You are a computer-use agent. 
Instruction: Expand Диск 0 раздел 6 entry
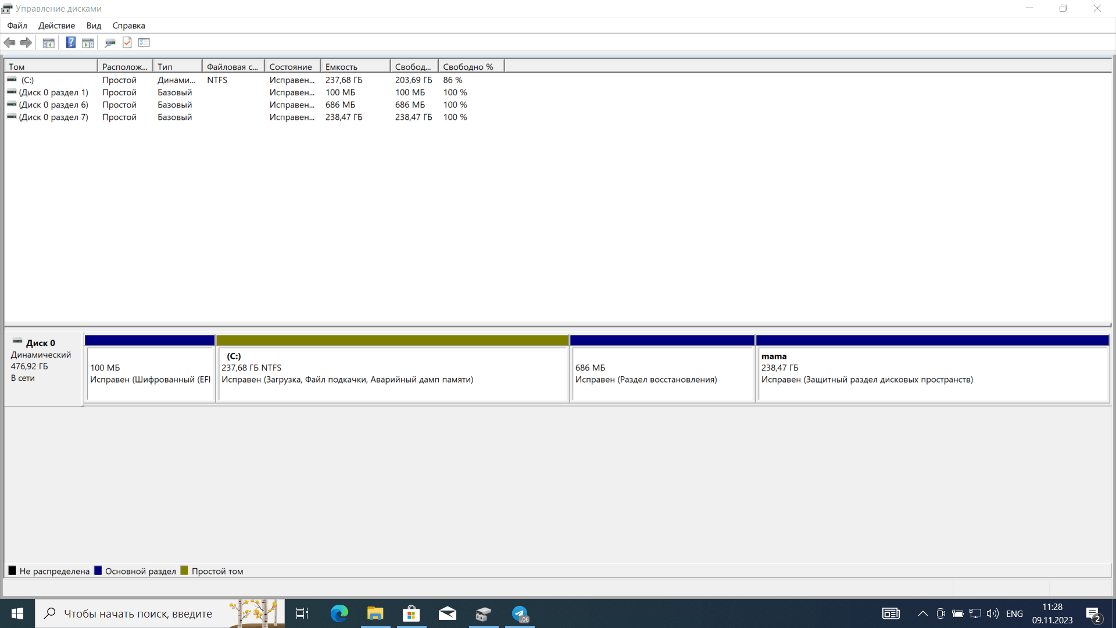53,104
